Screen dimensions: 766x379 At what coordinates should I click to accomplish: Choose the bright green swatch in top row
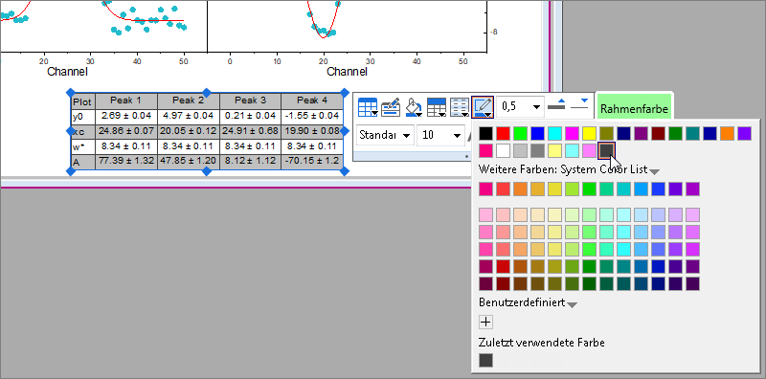pos(520,133)
